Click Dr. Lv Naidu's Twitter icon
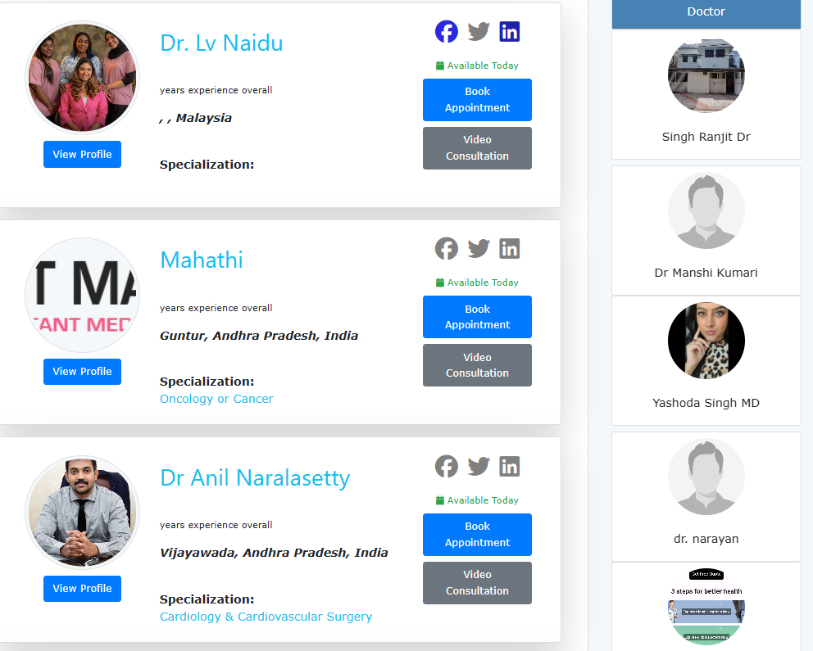813x651 pixels. pyautogui.click(x=479, y=32)
